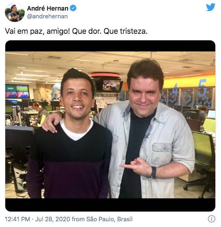Click the black bar above the photo
This screenshot has width=221, height=227.
110,46
